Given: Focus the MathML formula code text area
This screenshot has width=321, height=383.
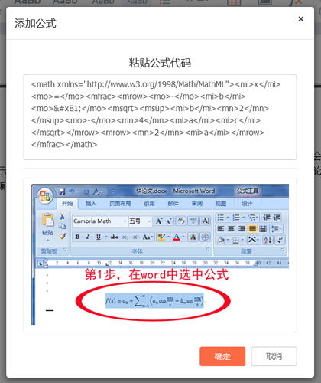Looking at the screenshot, I should [x=160, y=117].
